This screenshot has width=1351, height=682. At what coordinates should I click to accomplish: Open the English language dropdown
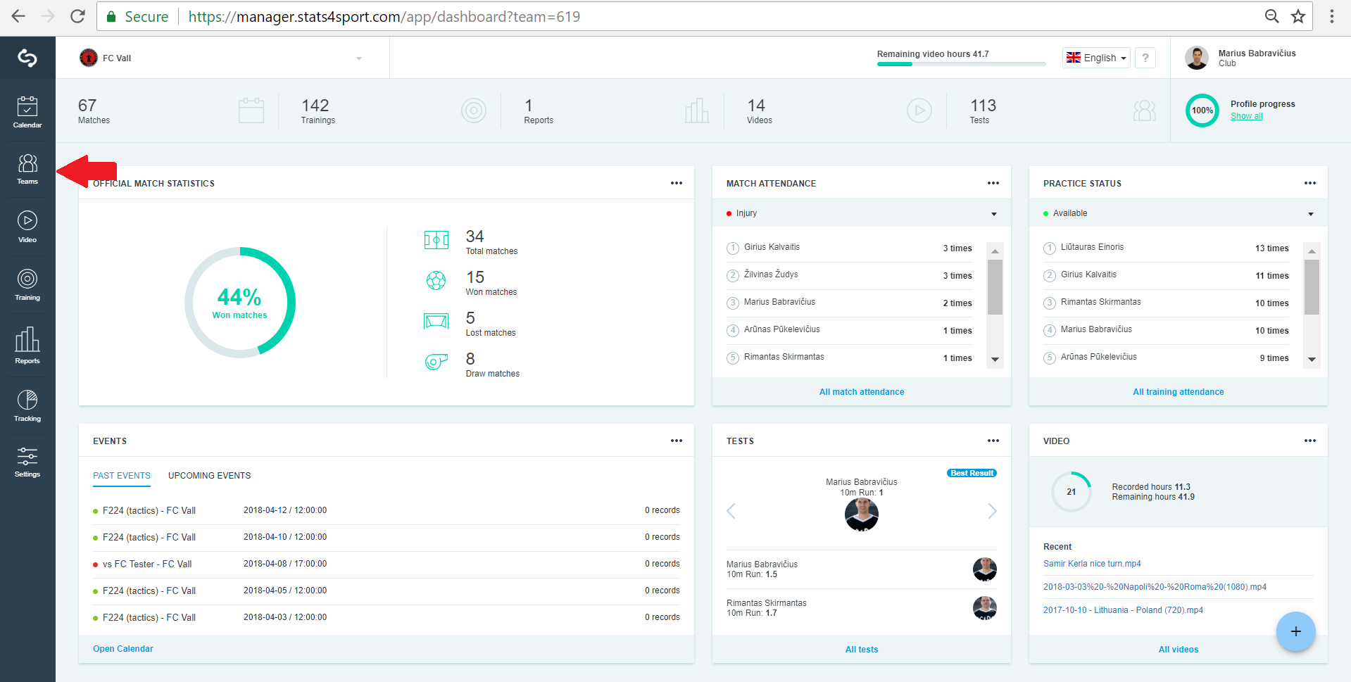point(1096,58)
